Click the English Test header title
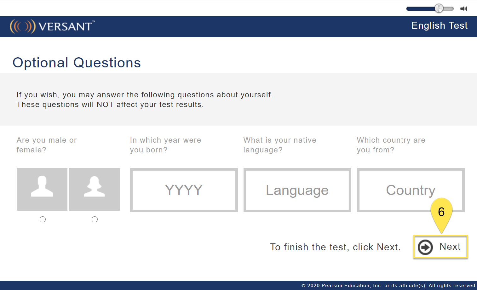477x290 pixels. pyautogui.click(x=439, y=26)
